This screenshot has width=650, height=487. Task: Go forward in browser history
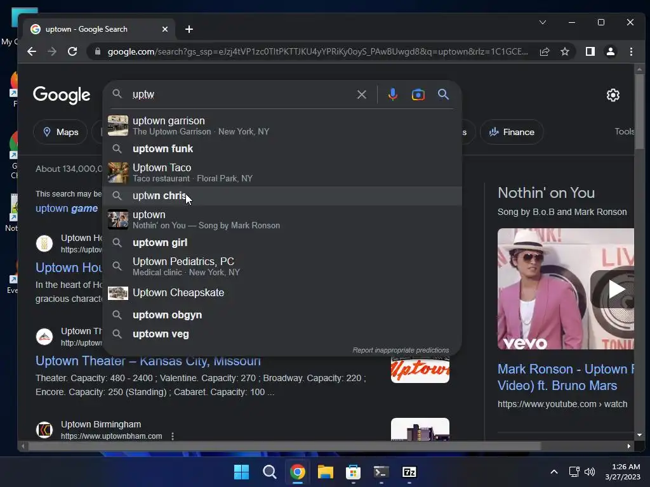tap(52, 51)
